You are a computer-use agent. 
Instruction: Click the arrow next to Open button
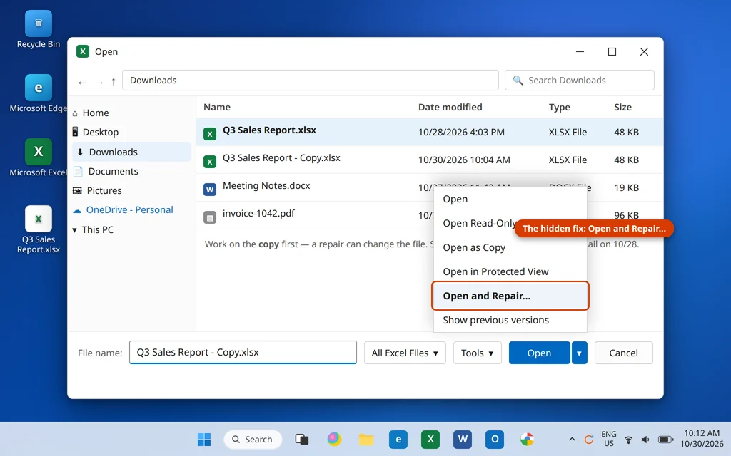[x=579, y=353]
